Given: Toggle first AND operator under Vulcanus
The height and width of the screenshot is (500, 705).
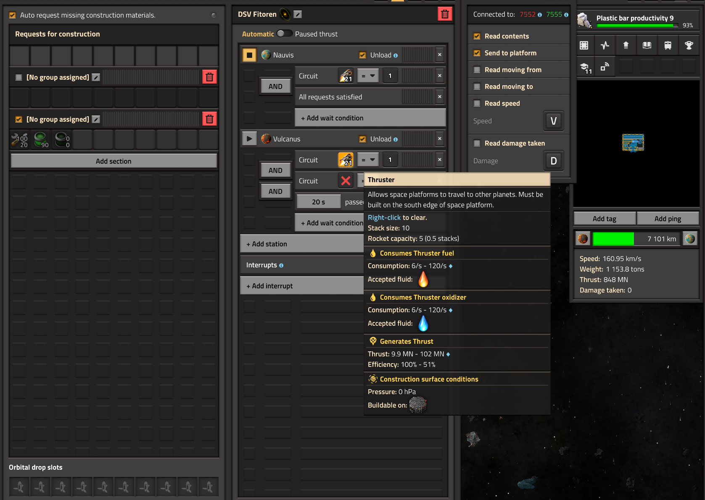Looking at the screenshot, I should click(x=275, y=170).
